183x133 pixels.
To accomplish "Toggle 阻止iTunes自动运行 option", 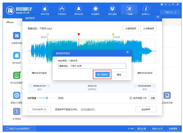I will pyautogui.click(x=7, y=128).
